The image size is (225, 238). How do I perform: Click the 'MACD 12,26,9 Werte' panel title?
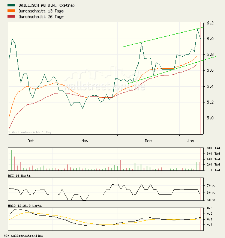[x=25, y=206]
